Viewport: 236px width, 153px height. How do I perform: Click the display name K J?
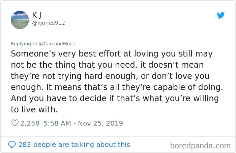(x=37, y=15)
